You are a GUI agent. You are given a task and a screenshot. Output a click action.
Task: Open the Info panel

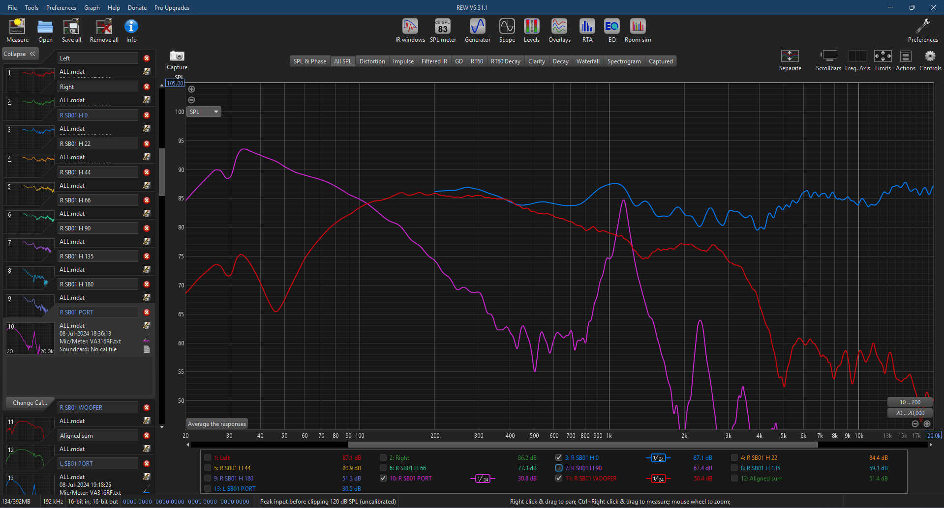(131, 30)
